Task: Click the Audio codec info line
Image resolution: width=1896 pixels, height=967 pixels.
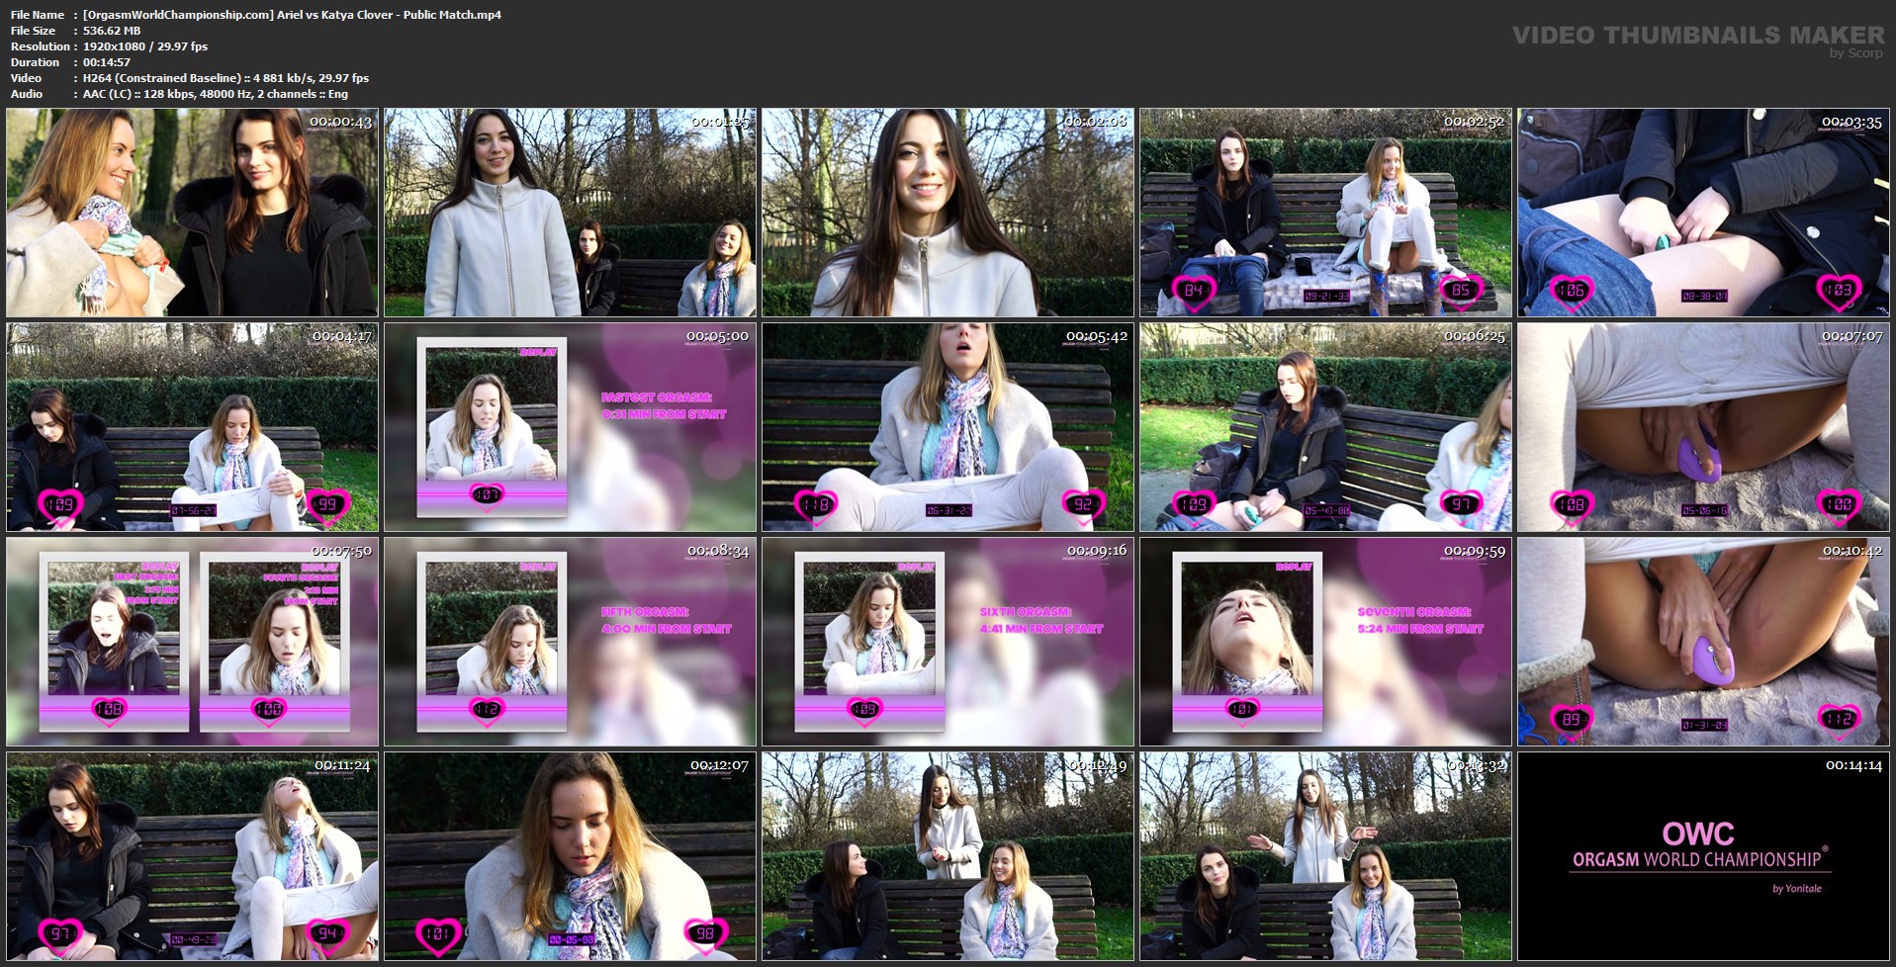Action: coord(215,94)
